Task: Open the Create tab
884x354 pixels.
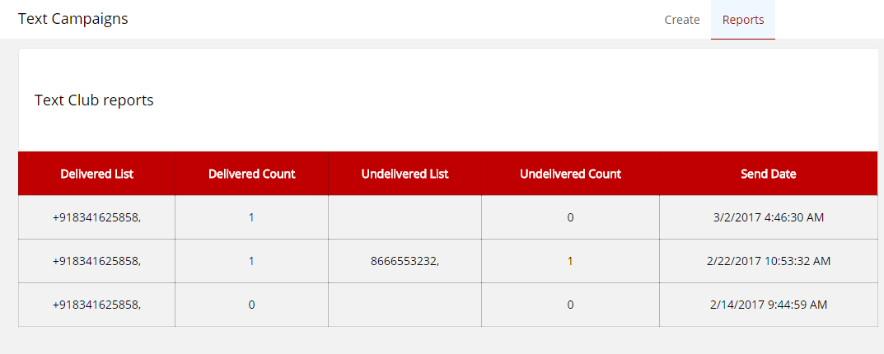Action: point(682,20)
